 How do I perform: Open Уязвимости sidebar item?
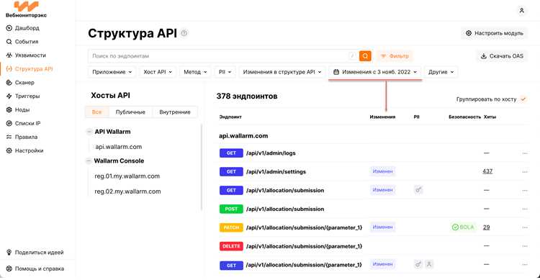(26, 55)
